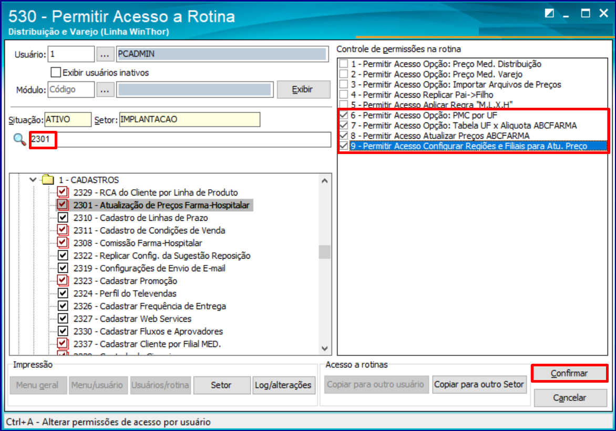The height and width of the screenshot is (431, 616).
Task: Select tree row 2327 - Cadastrar Web Services
Action: click(132, 319)
